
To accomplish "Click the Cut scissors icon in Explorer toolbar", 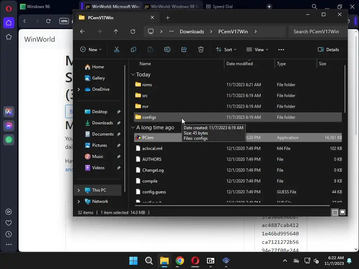I will tap(116, 49).
